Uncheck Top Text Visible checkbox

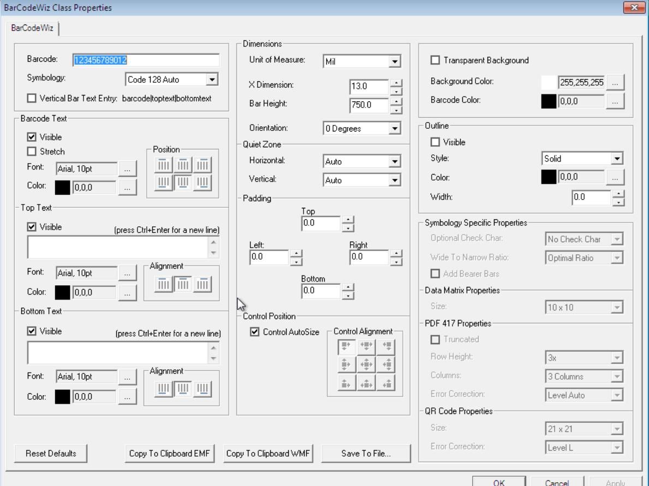pos(32,227)
